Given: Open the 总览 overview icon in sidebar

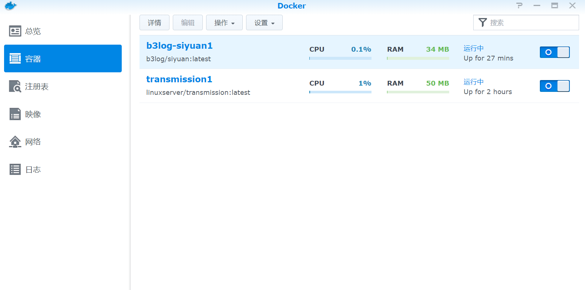Looking at the screenshot, I should click(x=15, y=31).
